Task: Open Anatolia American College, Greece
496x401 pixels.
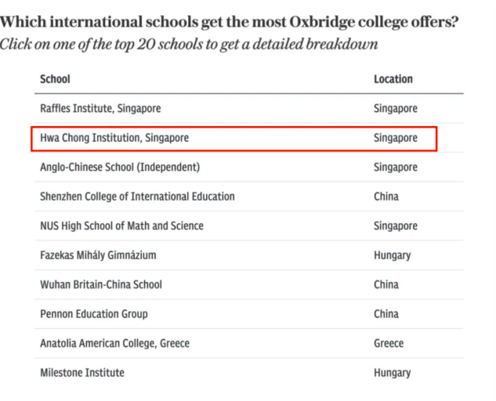Action: pyautogui.click(x=114, y=344)
